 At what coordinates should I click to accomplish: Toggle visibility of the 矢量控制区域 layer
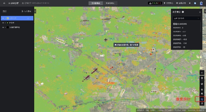3,27
